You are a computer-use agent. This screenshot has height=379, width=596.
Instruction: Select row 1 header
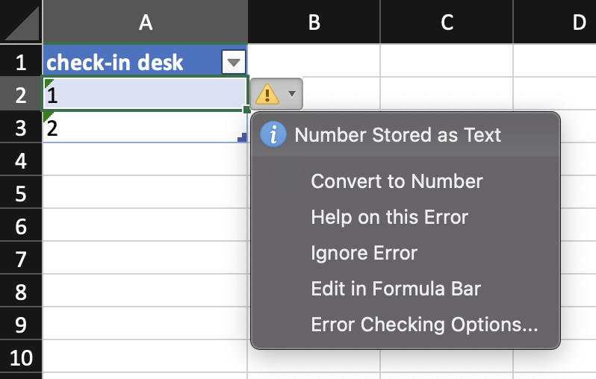point(21,62)
